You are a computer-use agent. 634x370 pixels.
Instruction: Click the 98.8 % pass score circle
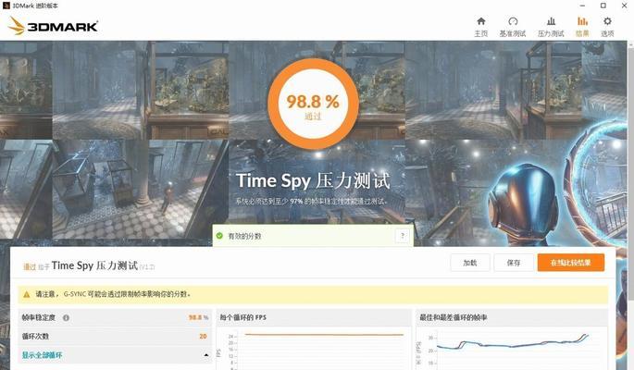click(x=313, y=104)
